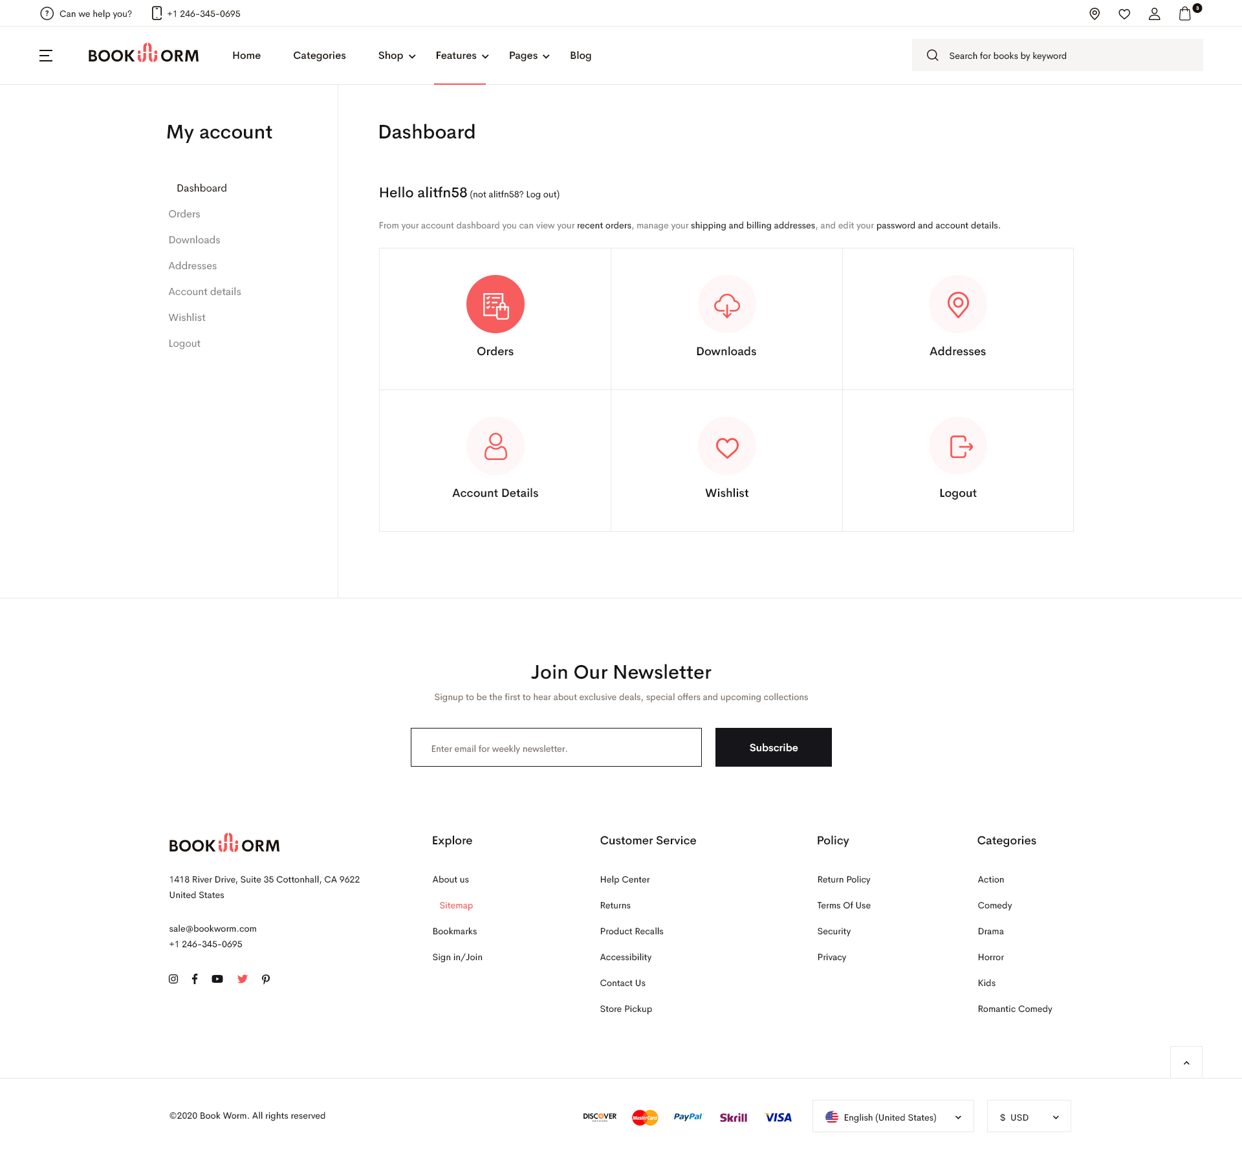Open the shopping bag cart icon
1242x1151 pixels.
(1185, 14)
